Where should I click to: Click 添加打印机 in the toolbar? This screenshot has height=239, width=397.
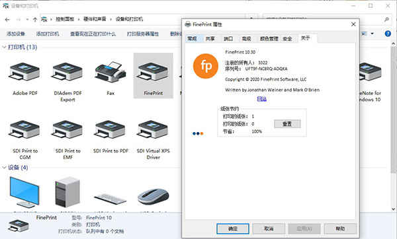(x=48, y=34)
